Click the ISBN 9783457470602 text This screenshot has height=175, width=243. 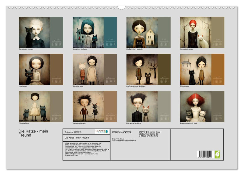[x=122, y=132]
